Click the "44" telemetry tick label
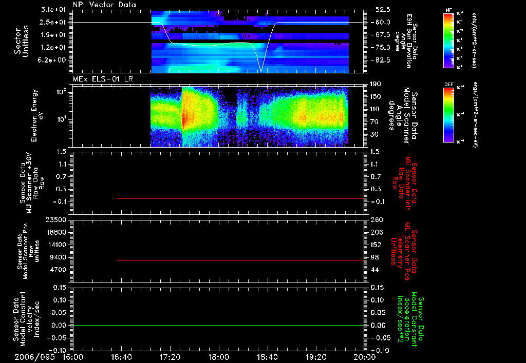Screen dimensions: 526x363 374,270
